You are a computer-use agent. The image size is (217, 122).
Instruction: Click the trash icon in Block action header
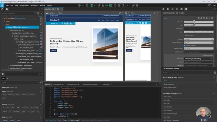coord(212,18)
